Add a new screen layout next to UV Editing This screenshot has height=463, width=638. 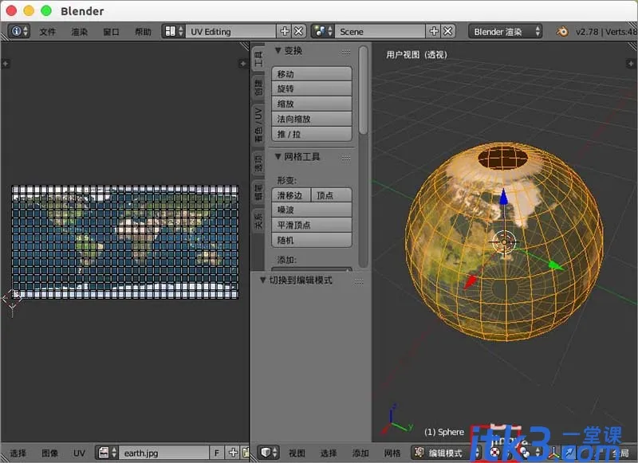pos(285,31)
